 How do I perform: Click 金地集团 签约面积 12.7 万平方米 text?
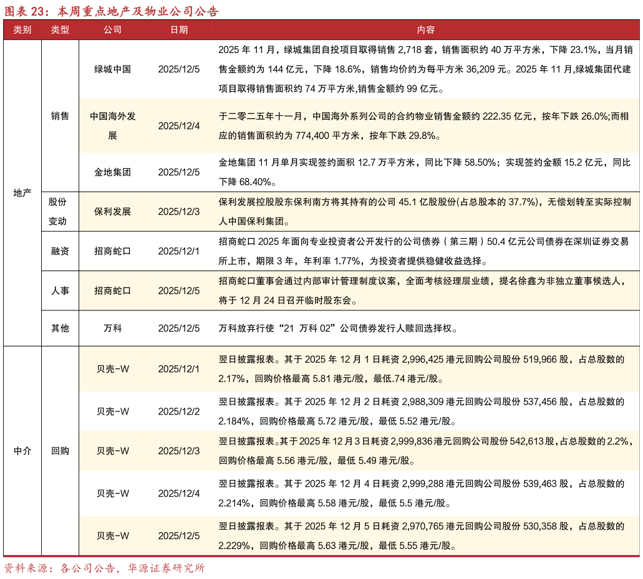(x=424, y=172)
